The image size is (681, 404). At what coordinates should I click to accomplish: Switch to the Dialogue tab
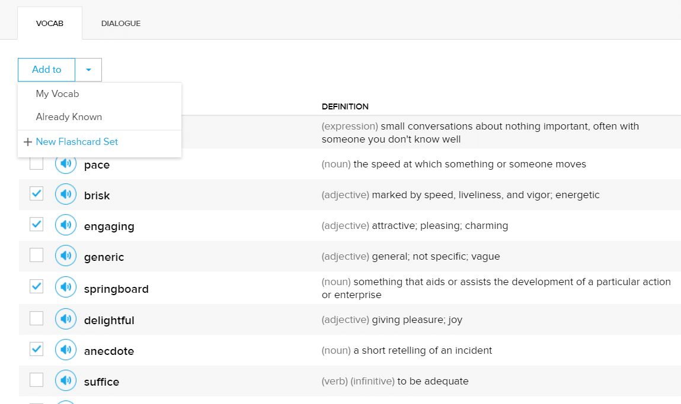(121, 24)
